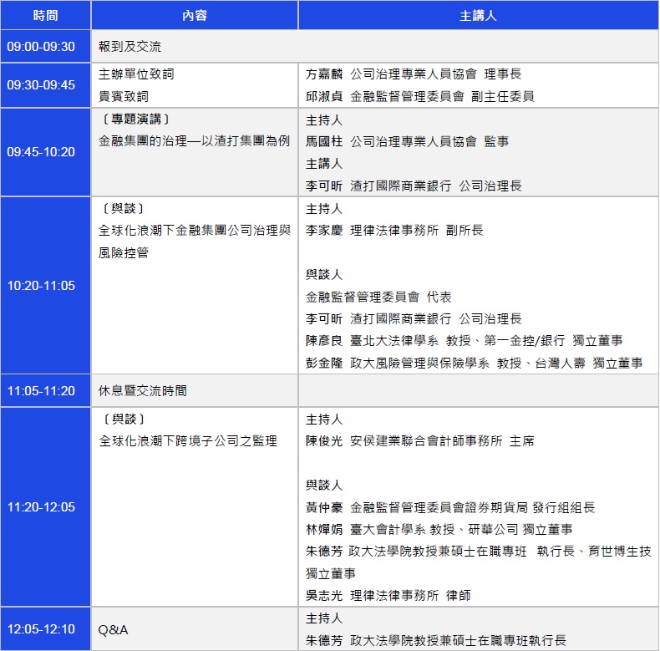The width and height of the screenshot is (660, 651).
Task: Select the 金融監督管理委員會 代表 line
Action: tap(378, 297)
